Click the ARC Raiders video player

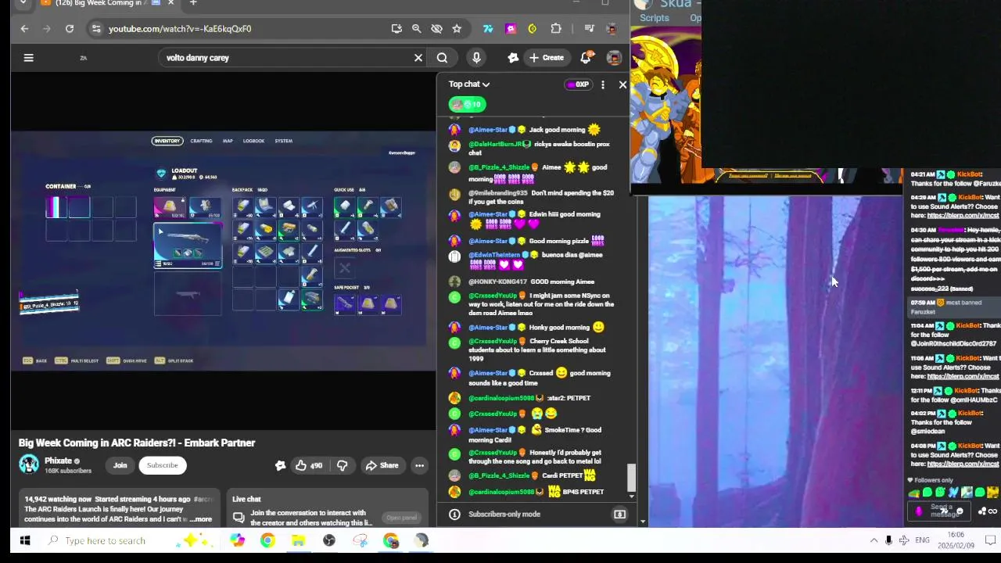(222, 250)
